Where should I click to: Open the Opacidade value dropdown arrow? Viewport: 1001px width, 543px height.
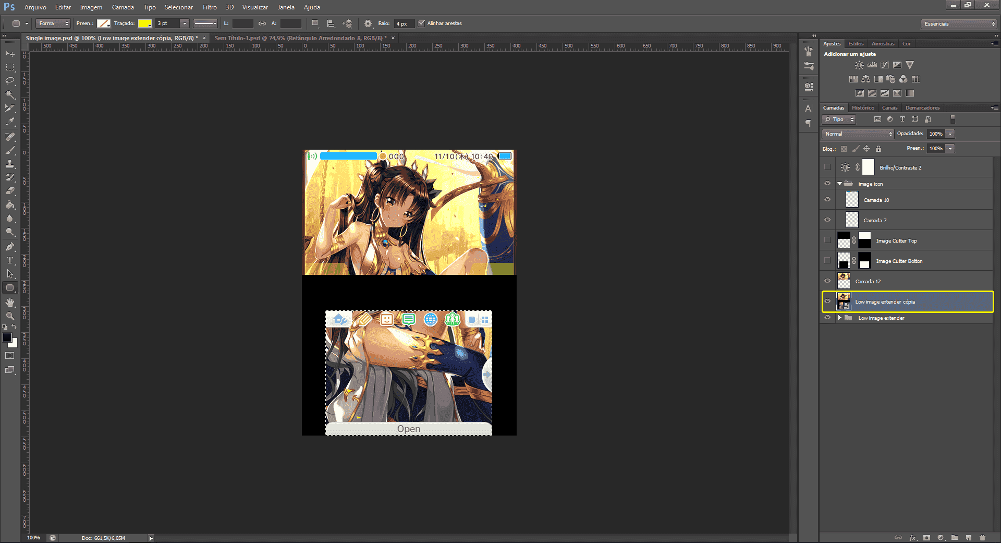(x=950, y=134)
